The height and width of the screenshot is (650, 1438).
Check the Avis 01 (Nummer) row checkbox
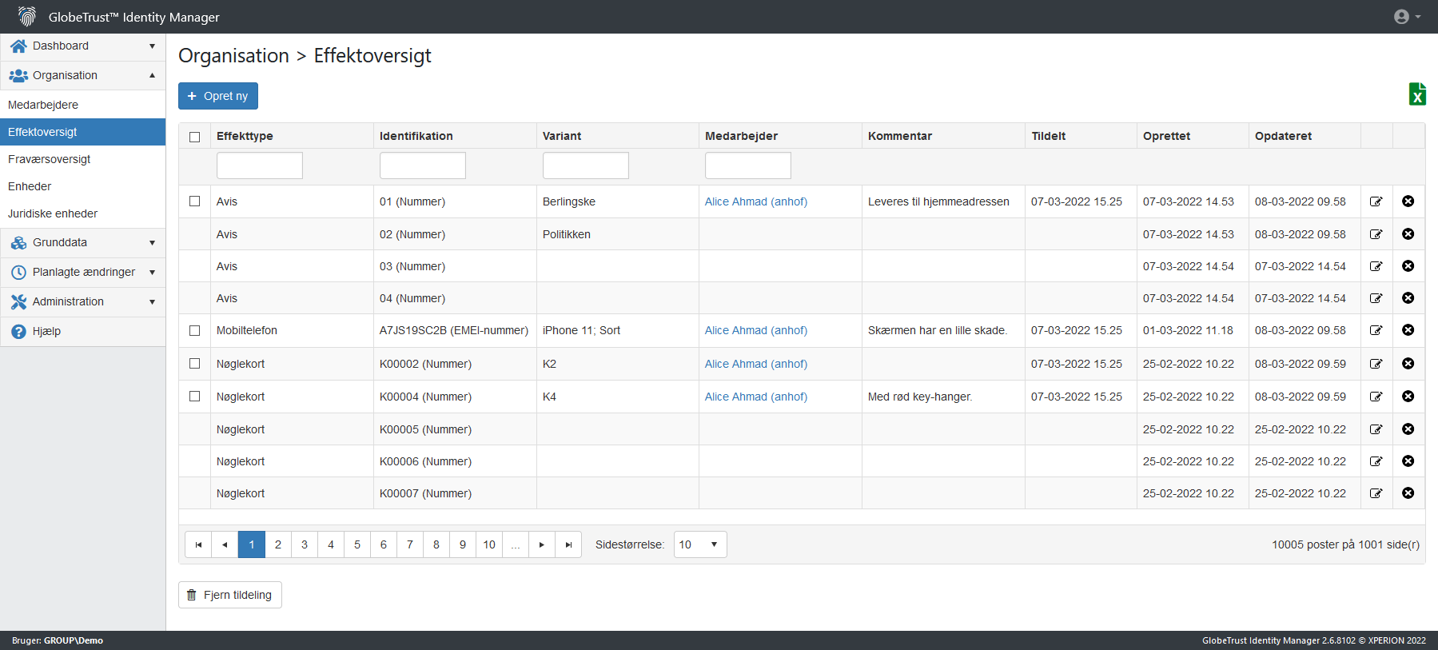point(194,201)
